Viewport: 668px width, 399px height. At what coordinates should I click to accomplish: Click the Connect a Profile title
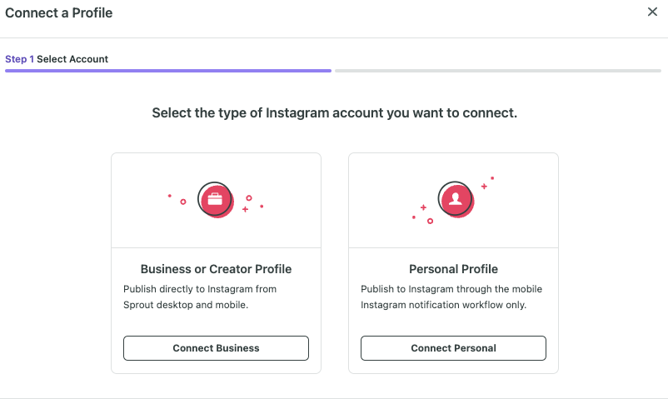click(x=59, y=12)
